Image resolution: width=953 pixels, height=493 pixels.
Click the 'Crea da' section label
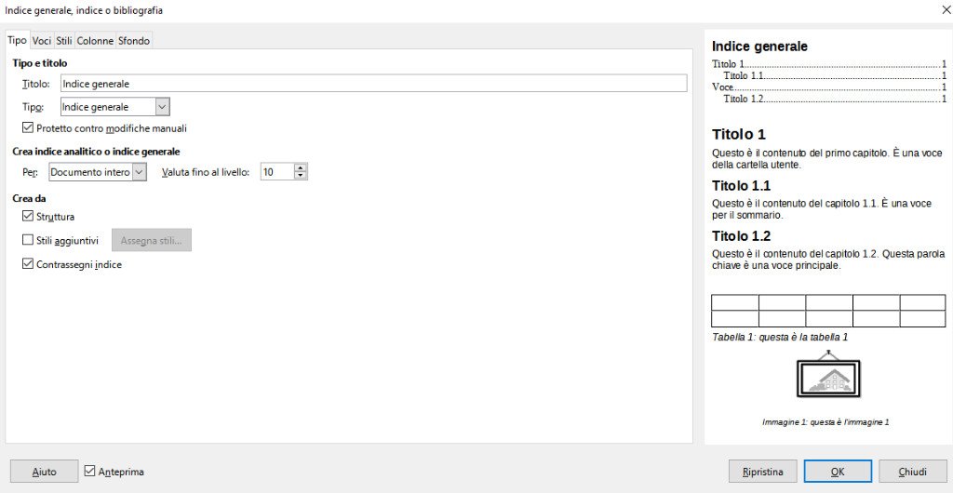pyautogui.click(x=29, y=198)
